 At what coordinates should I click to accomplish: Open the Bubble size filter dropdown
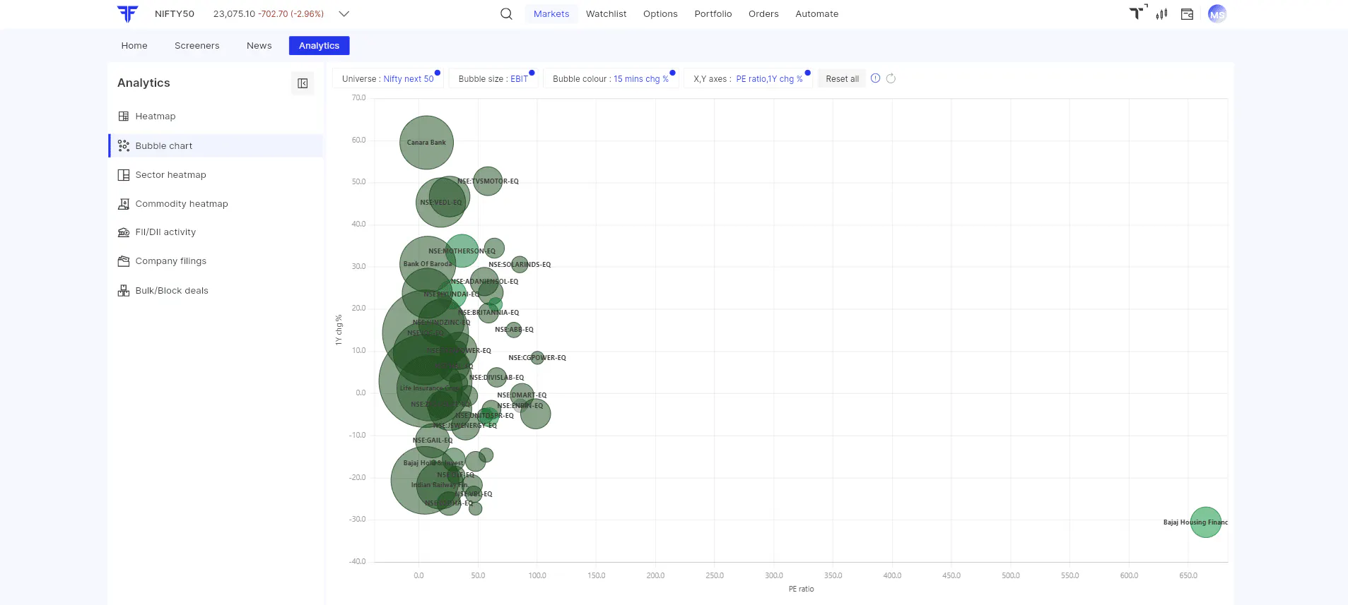(x=493, y=79)
